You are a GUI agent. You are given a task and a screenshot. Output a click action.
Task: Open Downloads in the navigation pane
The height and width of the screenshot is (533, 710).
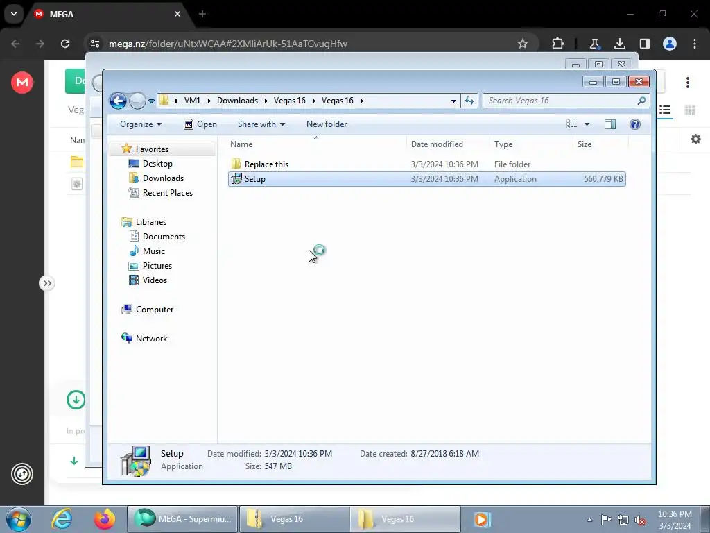click(x=163, y=178)
